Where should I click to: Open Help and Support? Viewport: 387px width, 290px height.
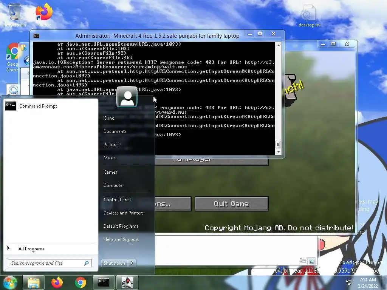tap(121, 239)
